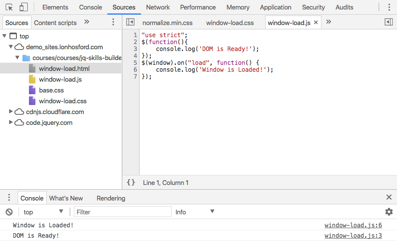Image resolution: width=397 pixels, height=242 pixels.
Task: Click the "use strict" code line
Action: coord(164,35)
